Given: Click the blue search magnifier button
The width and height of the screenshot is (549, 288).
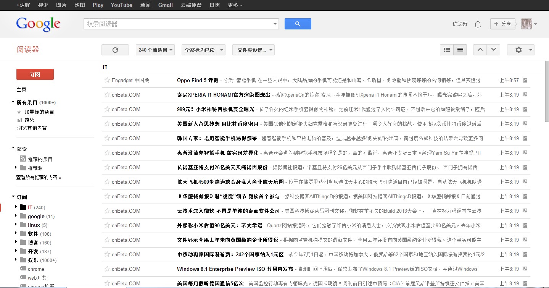Looking at the screenshot, I should point(298,24).
